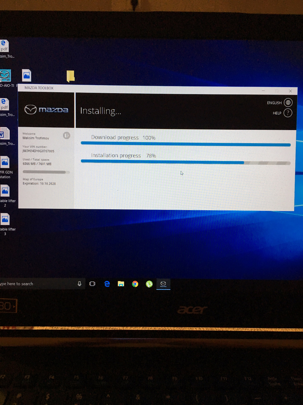Select the top PDF file on desktop
The image size is (303, 405).
pyautogui.click(x=4, y=46)
